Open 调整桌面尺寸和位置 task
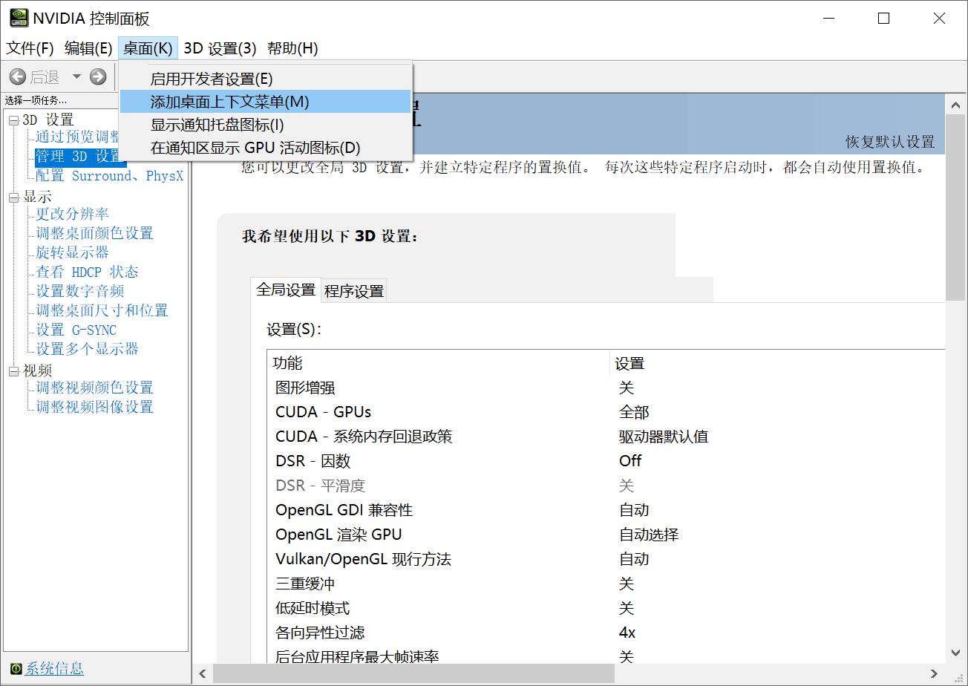Viewport: 968px width, 686px height. (102, 310)
